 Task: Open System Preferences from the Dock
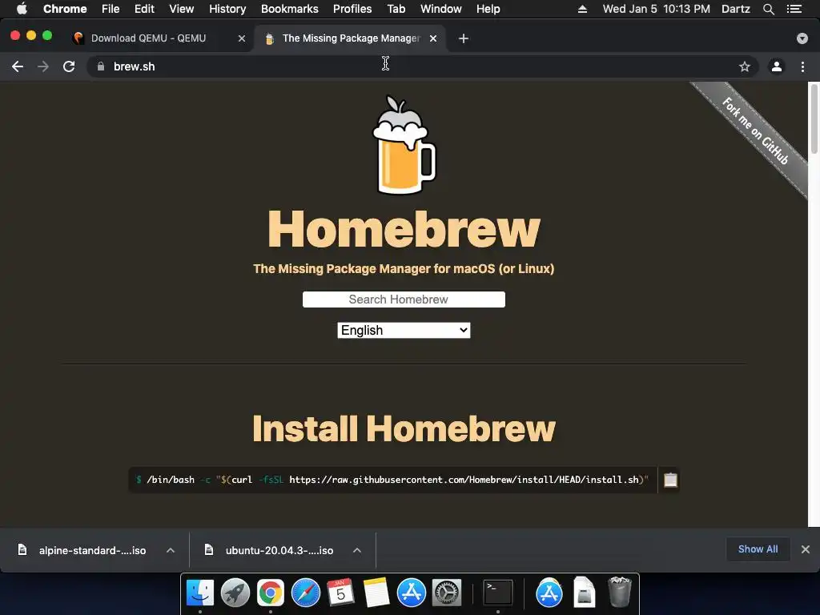pos(447,593)
